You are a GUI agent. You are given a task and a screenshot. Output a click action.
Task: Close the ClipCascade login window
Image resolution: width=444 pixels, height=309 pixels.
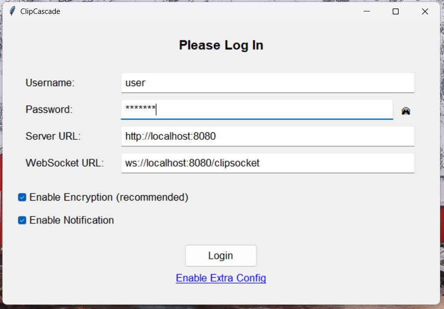[x=425, y=11]
